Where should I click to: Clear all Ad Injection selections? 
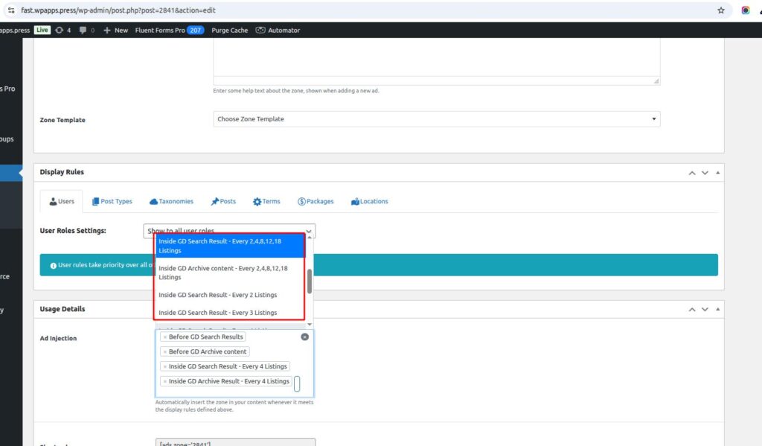(x=304, y=337)
